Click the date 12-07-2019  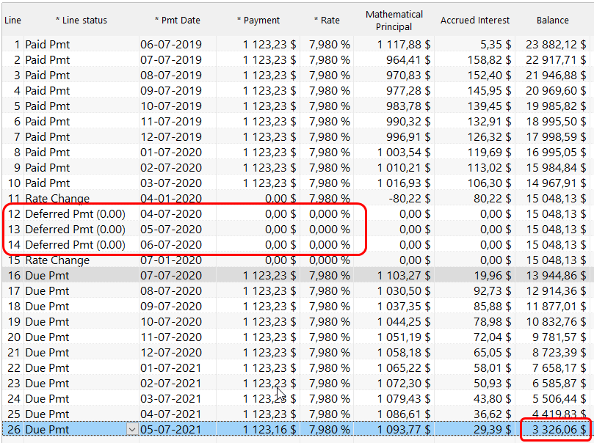coord(171,137)
